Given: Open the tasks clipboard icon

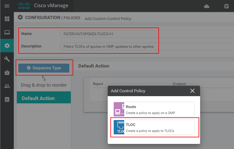Looking at the screenshot, I should (226, 6).
